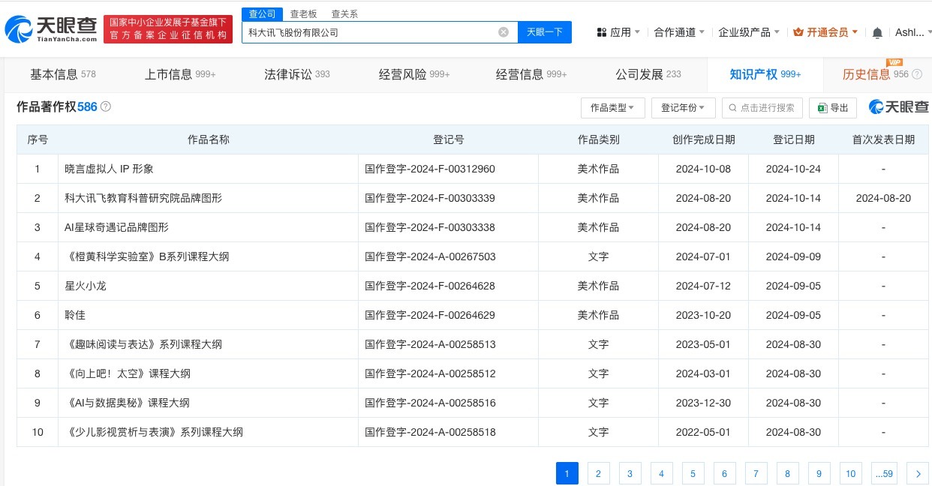Viewport: 932px width, 486px height.
Task: Click 《AI与数据奥秘》课程大纲 row name
Action: 127,403
